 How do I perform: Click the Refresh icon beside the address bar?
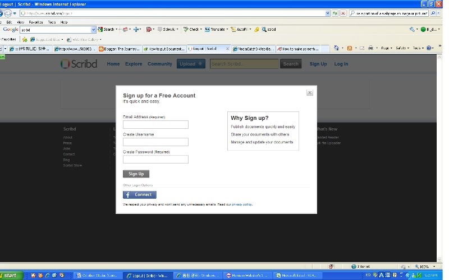click(x=335, y=13)
